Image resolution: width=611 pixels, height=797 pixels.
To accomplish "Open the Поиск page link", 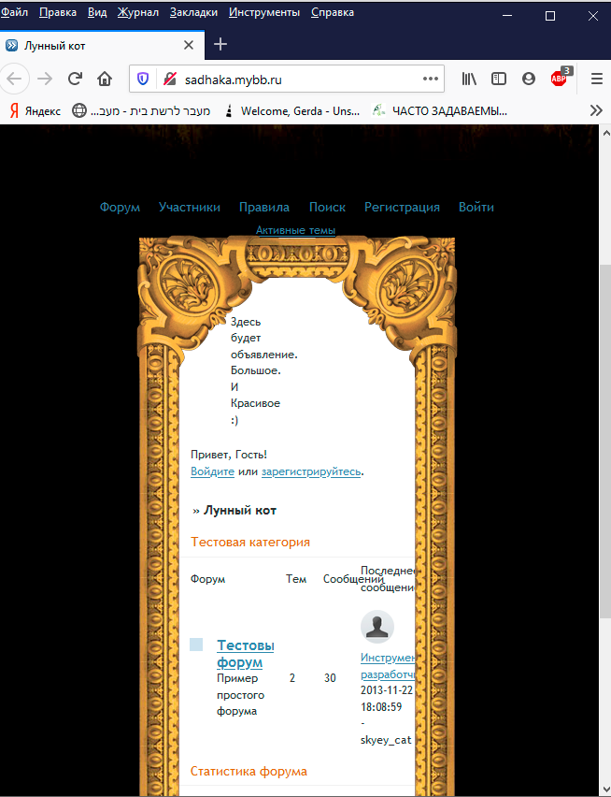I will tap(327, 207).
